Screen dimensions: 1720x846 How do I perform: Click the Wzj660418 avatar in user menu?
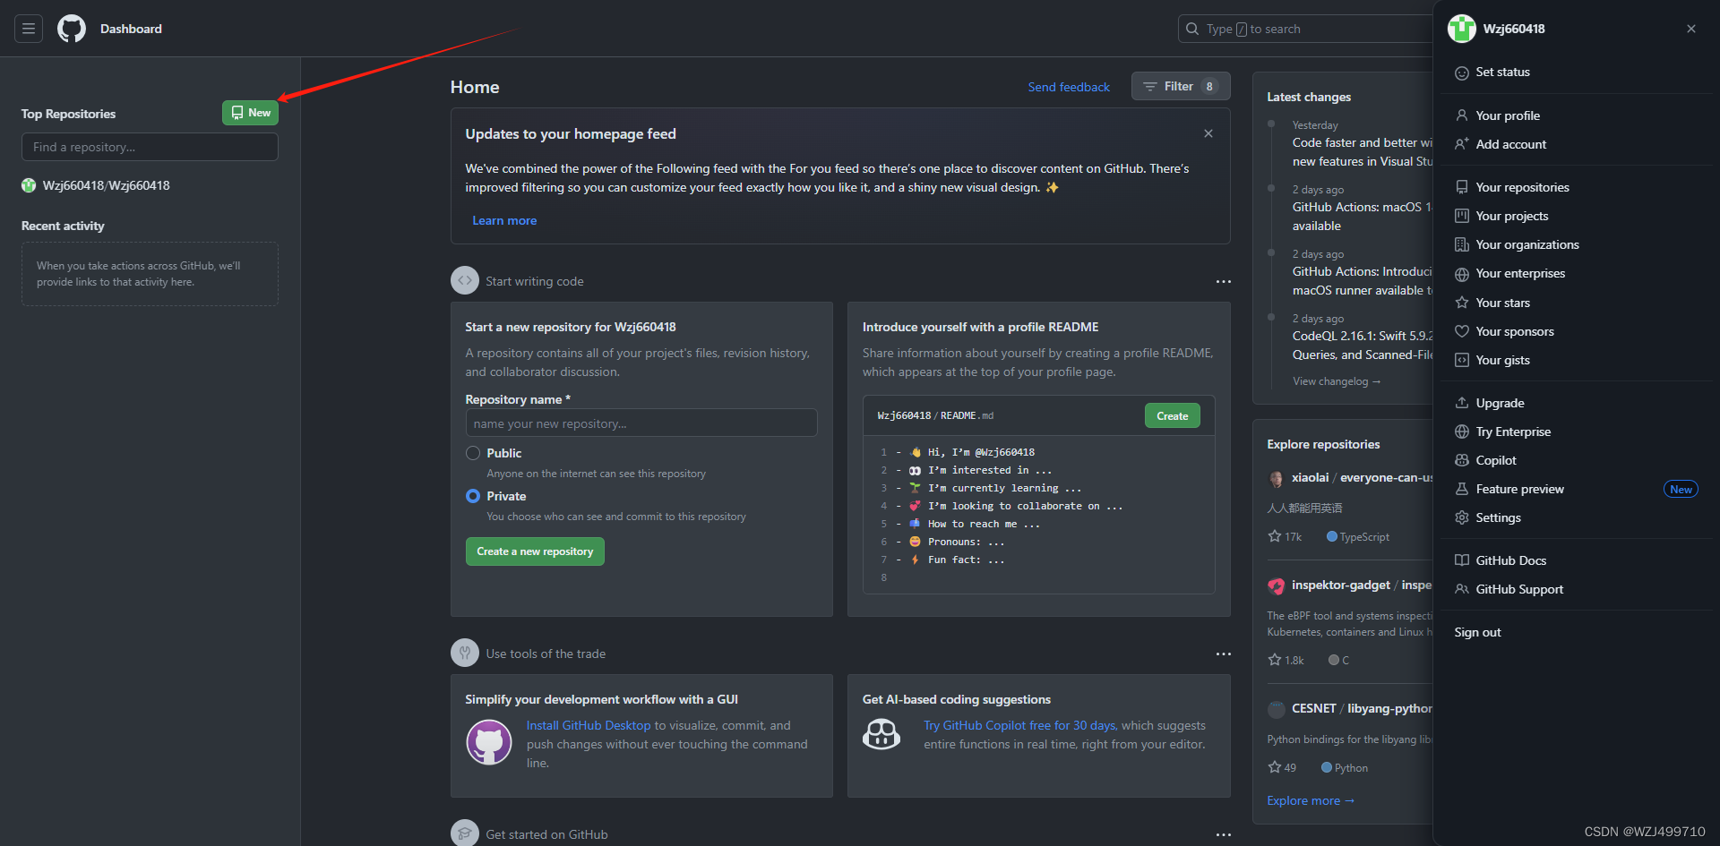(x=1462, y=29)
